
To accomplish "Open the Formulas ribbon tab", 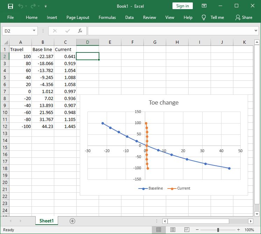I will (107, 17).
